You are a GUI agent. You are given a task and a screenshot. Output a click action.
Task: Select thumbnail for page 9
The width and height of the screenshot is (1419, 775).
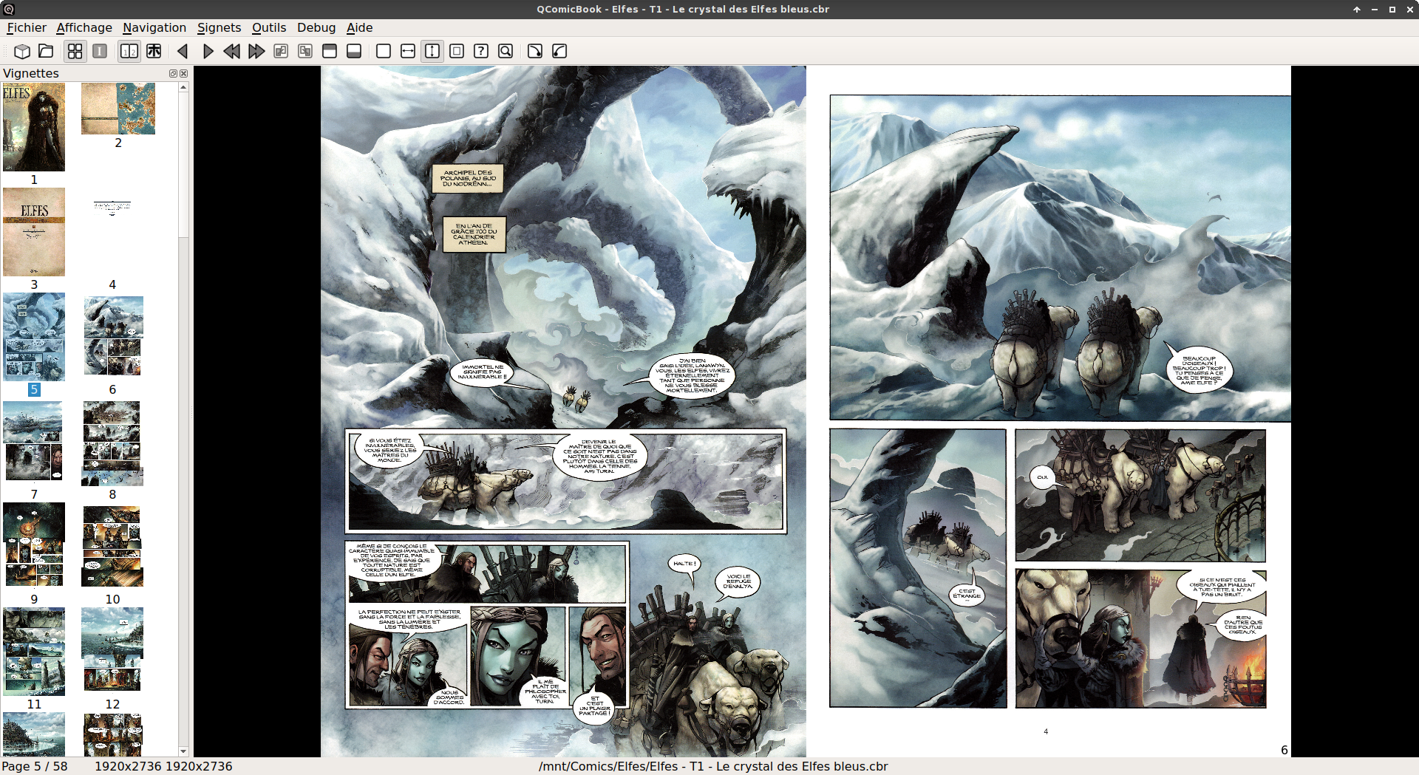point(34,544)
